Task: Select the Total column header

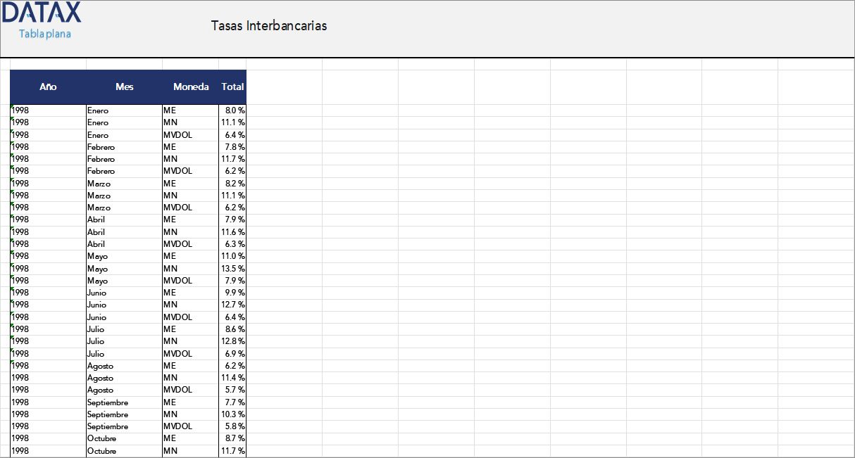Action: [x=232, y=87]
